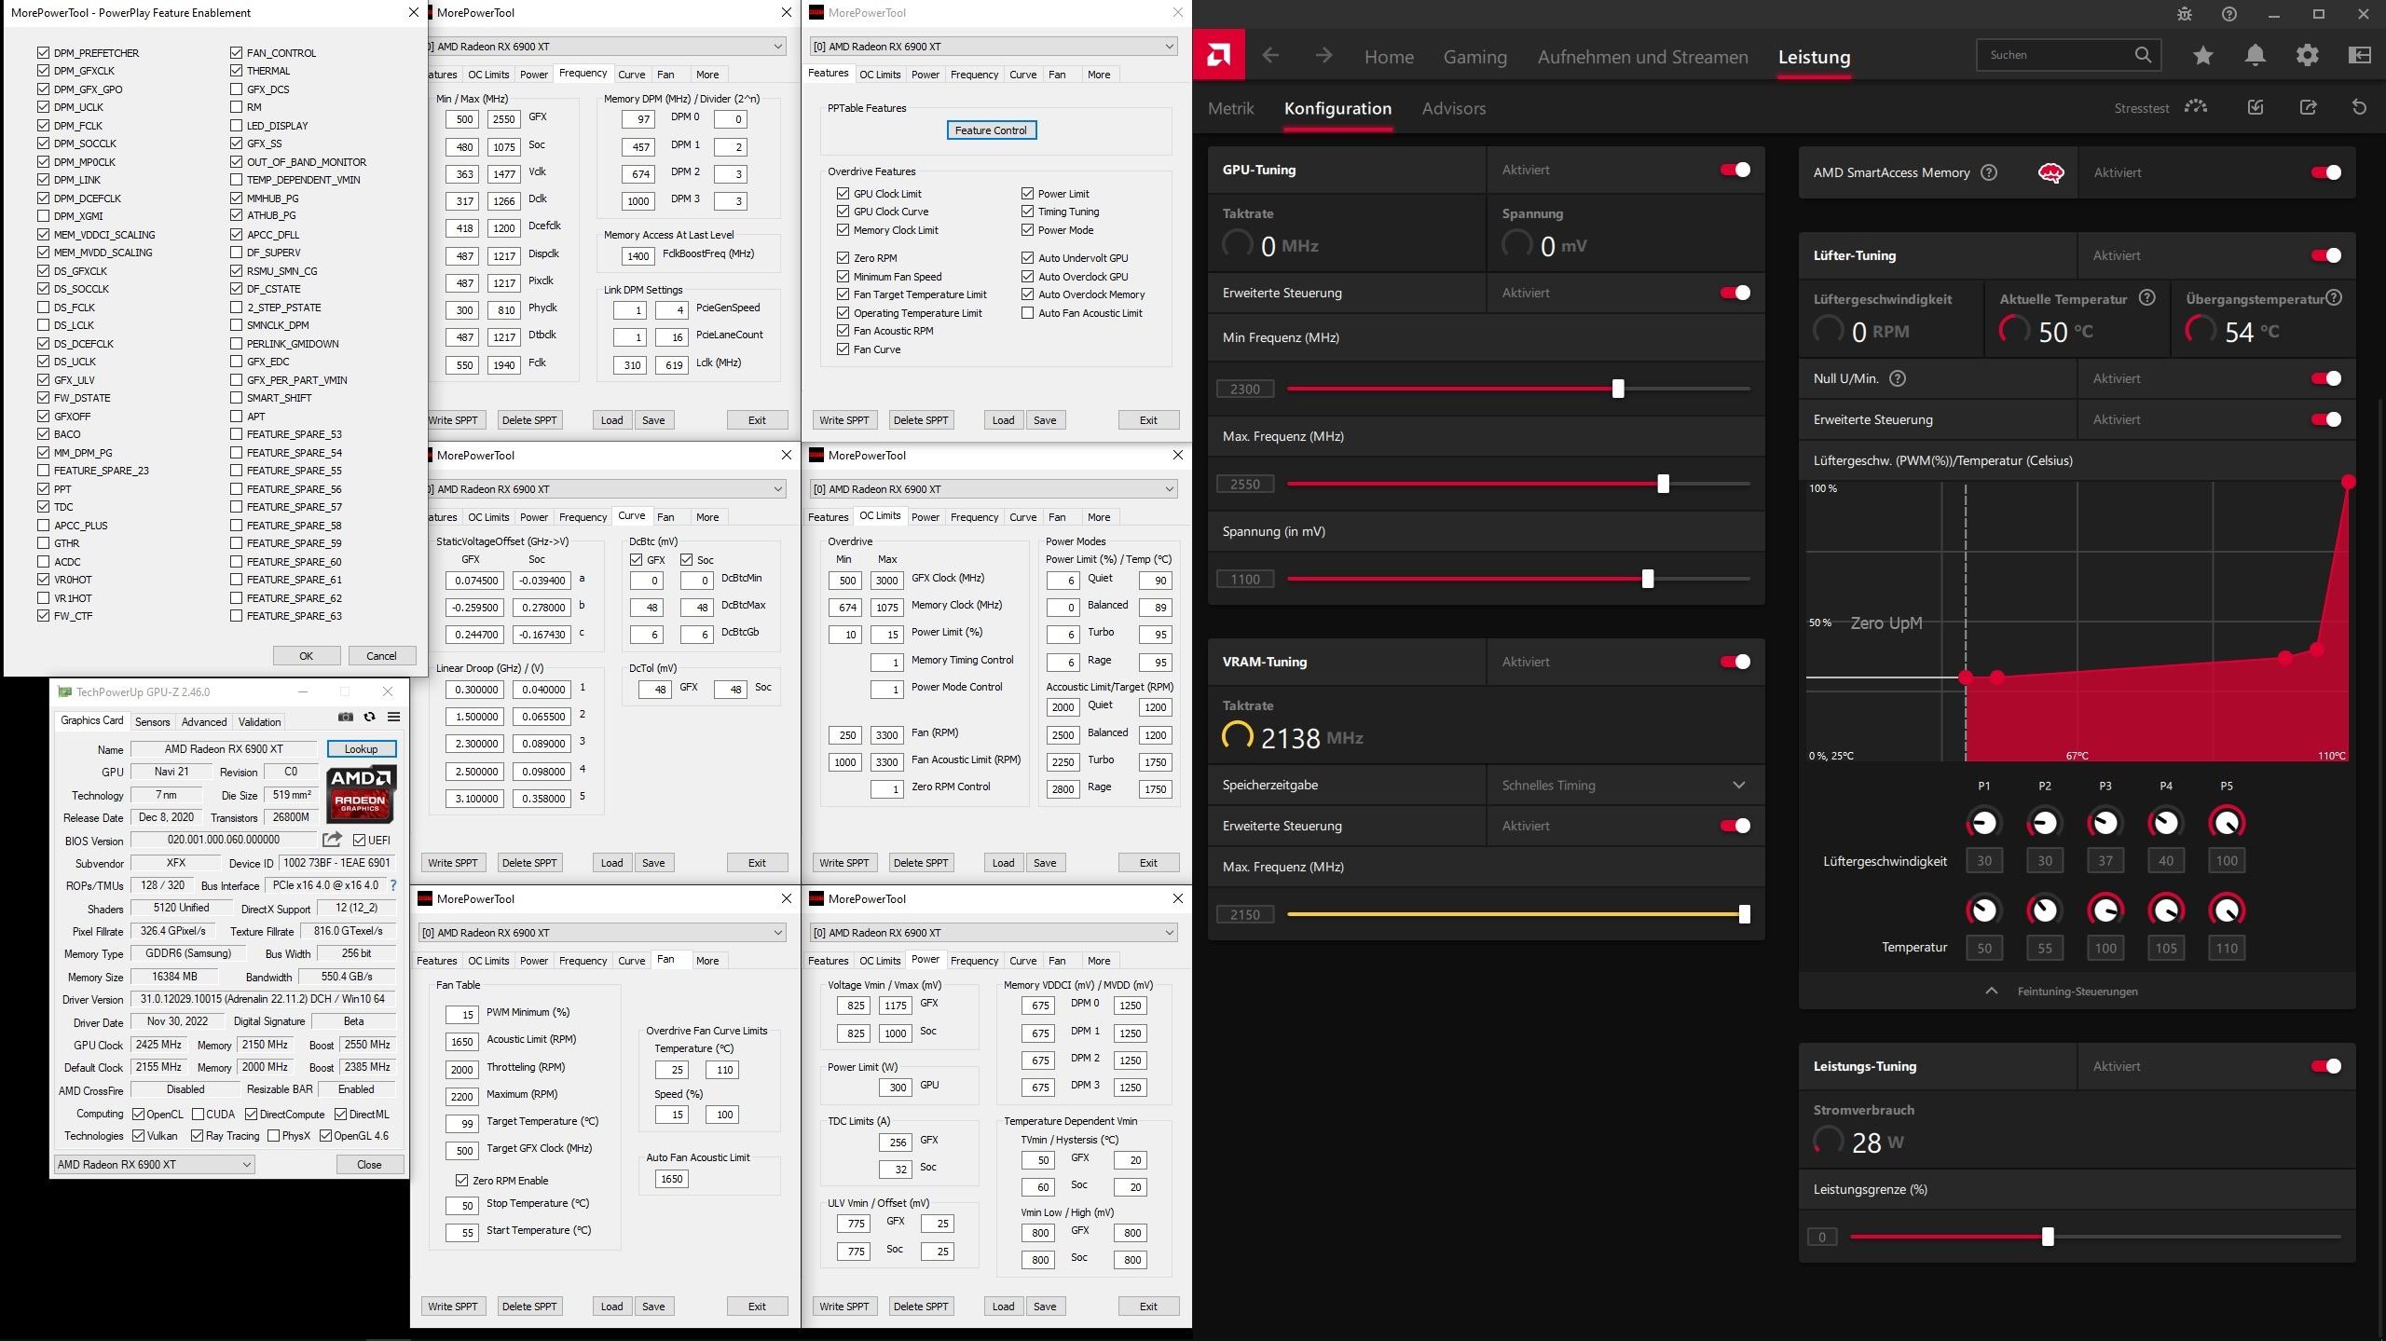Go forward with the right arrow in Radeon Software
Viewport: 2386px width, 1341px height.
(x=1323, y=55)
